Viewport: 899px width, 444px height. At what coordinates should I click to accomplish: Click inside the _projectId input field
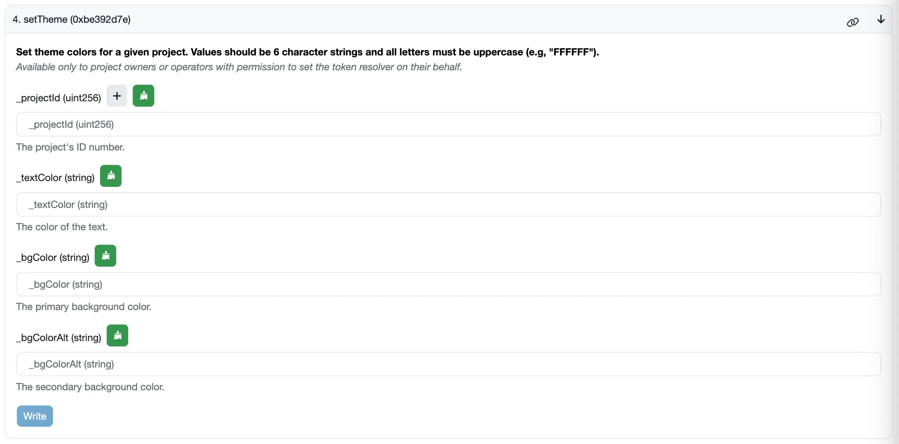coord(448,124)
